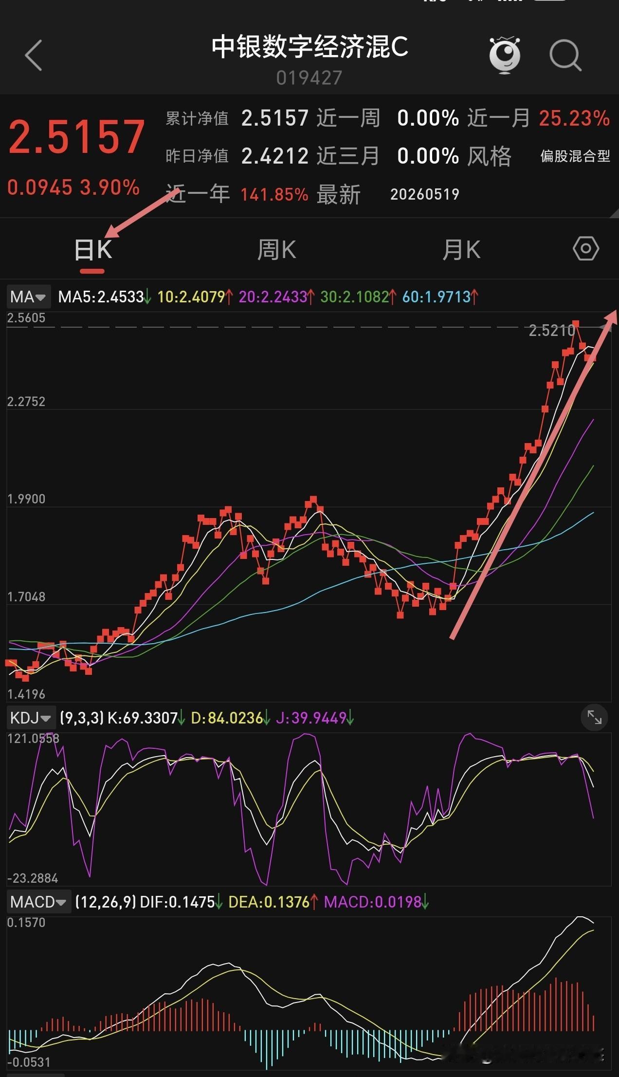The width and height of the screenshot is (619, 1077).
Task: Switch to 日K tab
Action: click(93, 250)
